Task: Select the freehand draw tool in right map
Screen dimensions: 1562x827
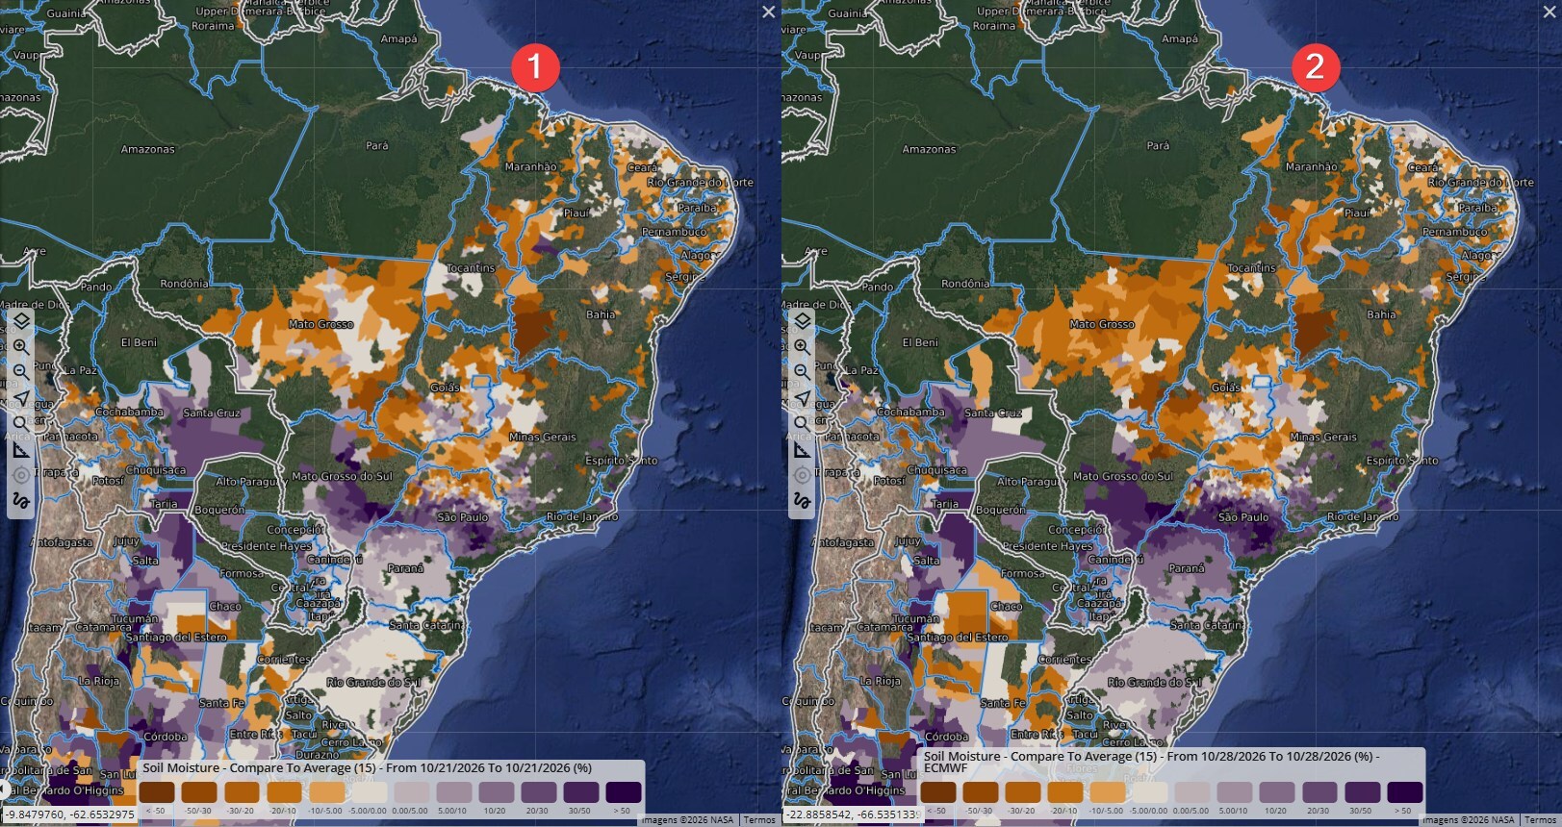Action: pos(803,501)
